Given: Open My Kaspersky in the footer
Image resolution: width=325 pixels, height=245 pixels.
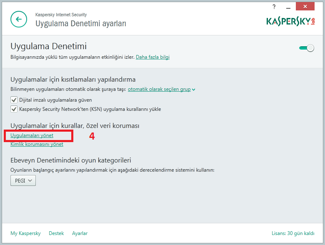Looking at the screenshot, I should (25, 233).
